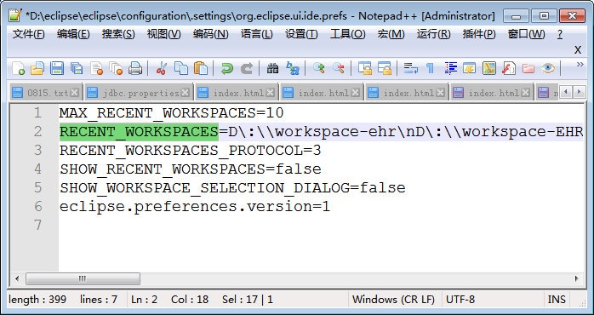Print the document using the printer icon
The width and height of the screenshot is (594, 315).
pos(135,69)
